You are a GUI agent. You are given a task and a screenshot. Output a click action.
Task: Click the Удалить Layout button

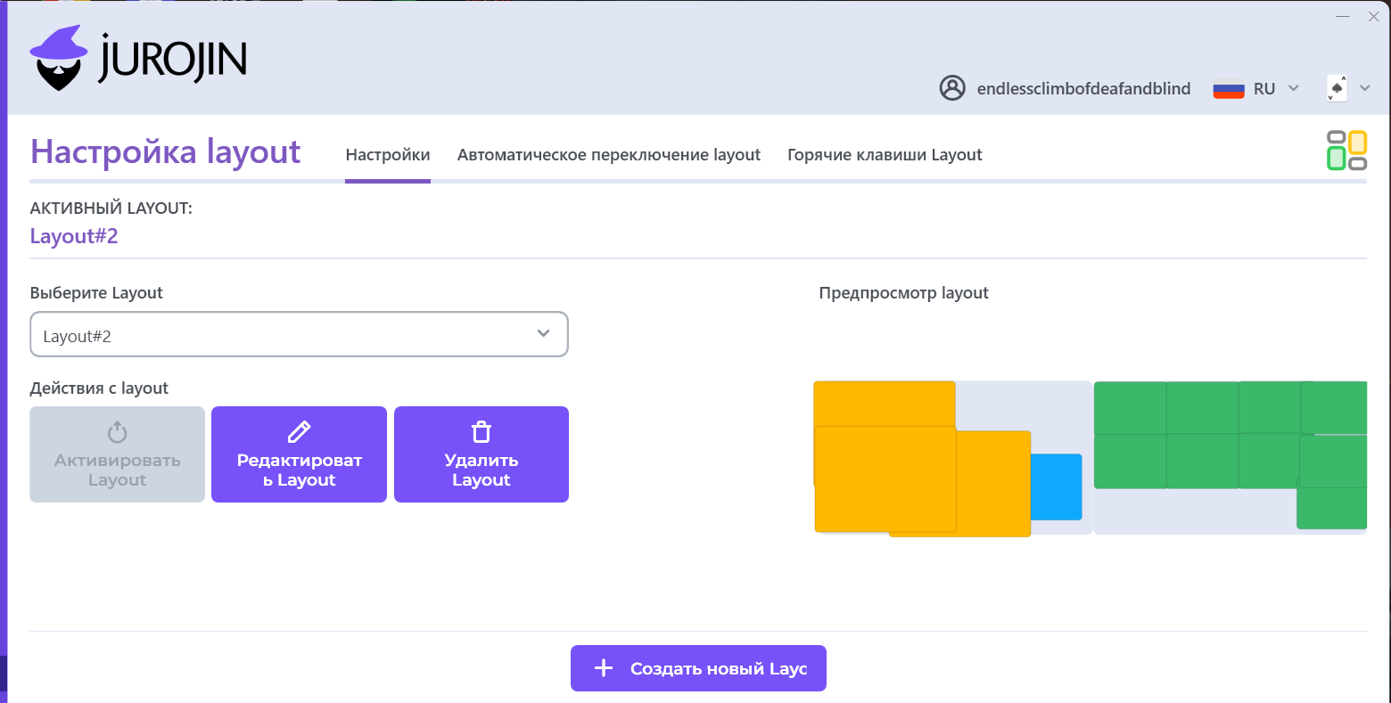tap(481, 454)
